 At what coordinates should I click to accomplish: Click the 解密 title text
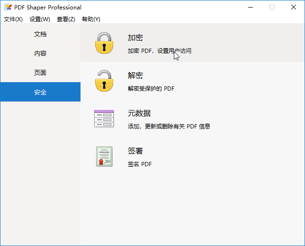(135, 76)
